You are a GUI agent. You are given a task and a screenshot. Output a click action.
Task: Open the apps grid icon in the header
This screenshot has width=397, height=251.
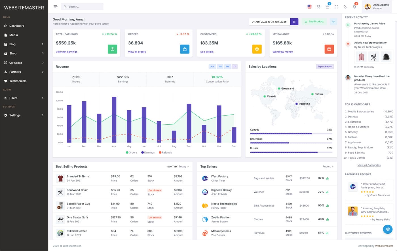318,7
